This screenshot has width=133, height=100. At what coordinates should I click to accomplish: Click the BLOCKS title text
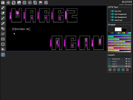(x=127, y=2)
